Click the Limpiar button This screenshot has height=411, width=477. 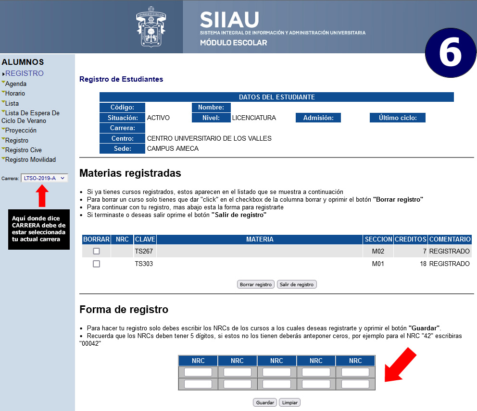(289, 402)
